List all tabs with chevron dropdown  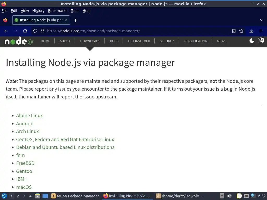pos(262,20)
